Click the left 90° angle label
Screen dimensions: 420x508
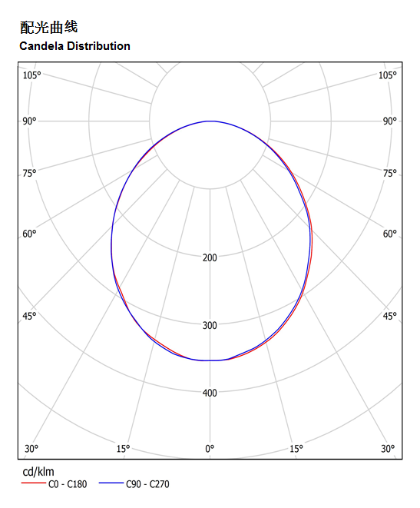(29, 121)
